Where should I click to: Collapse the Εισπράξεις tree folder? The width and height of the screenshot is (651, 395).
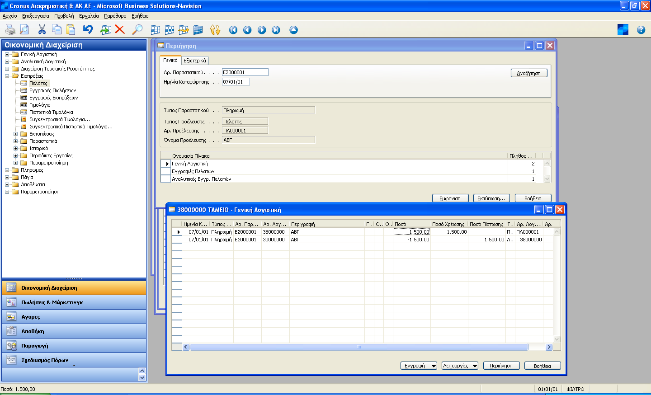pos(7,76)
